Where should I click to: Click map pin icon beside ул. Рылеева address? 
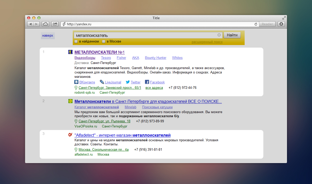coord(76,121)
